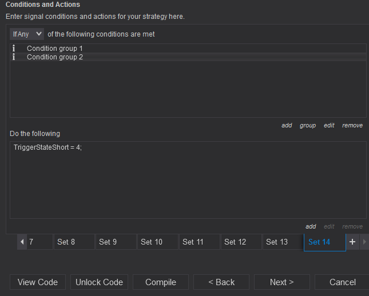The image size is (369, 296).
Task: Open the Set 13 tab
Action: pos(277,242)
